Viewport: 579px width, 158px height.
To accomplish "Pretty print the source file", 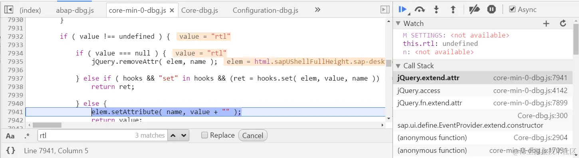I will pos(11,151).
